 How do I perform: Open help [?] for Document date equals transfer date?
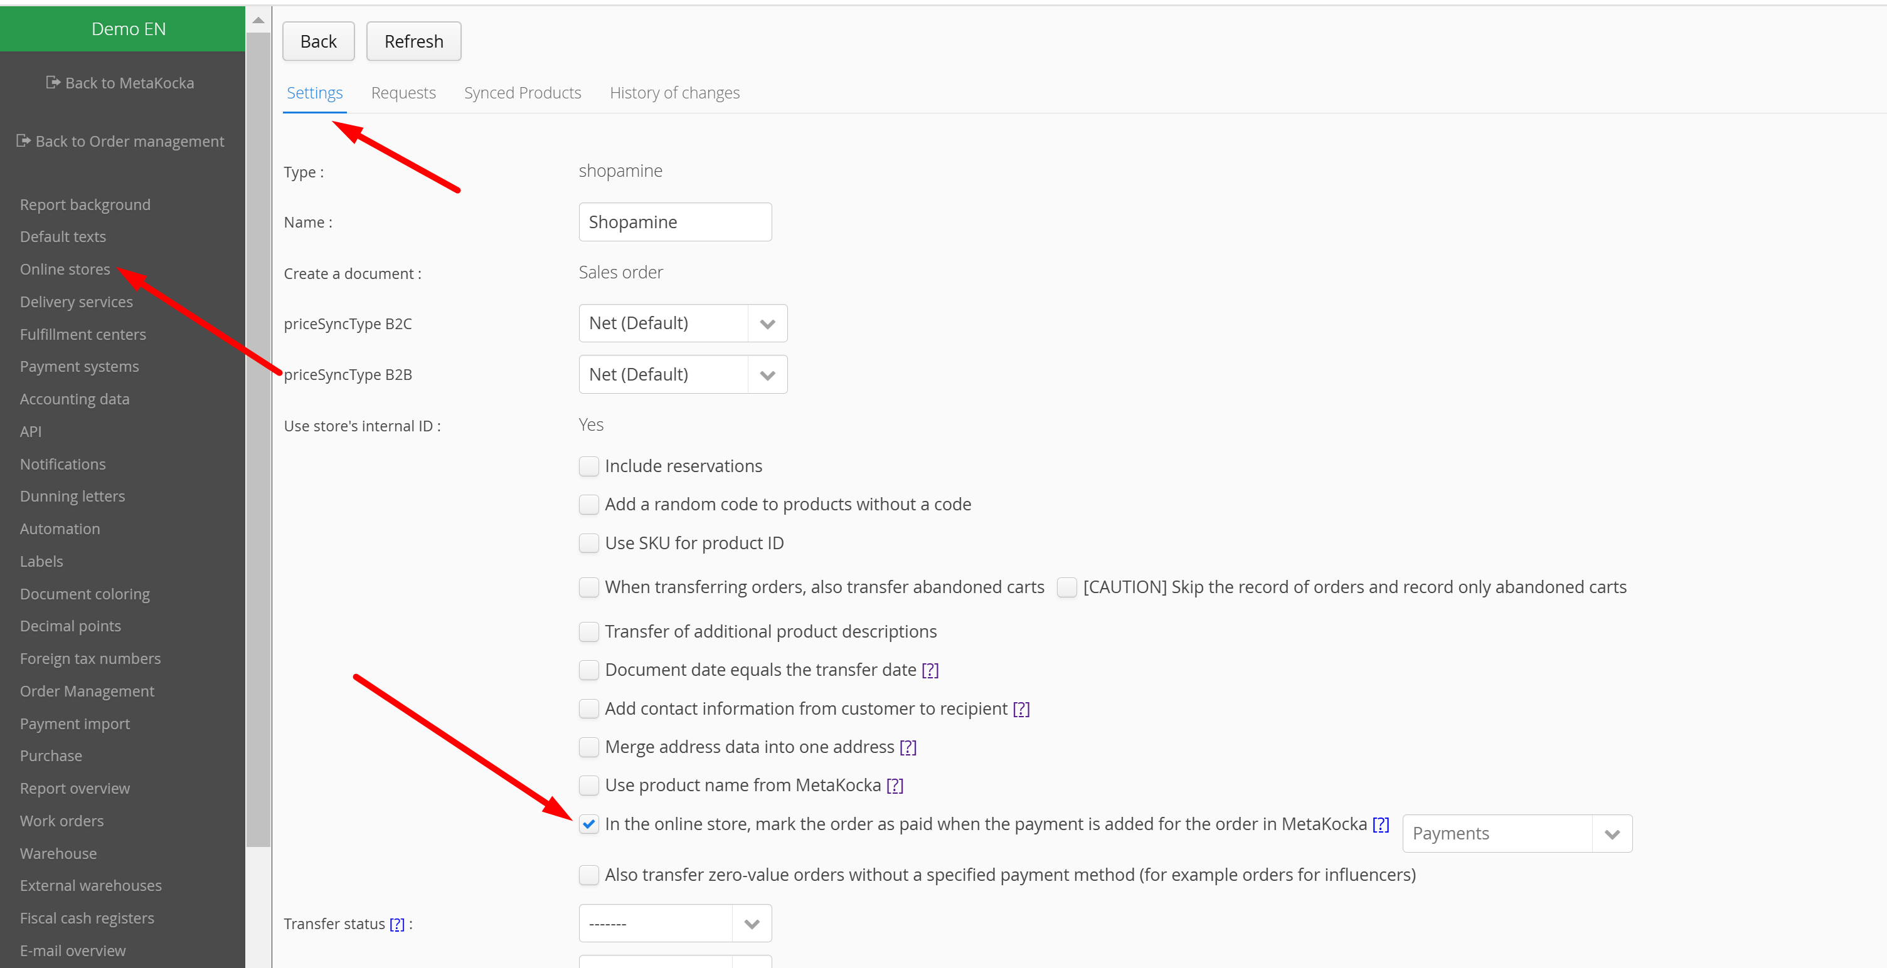(x=930, y=670)
